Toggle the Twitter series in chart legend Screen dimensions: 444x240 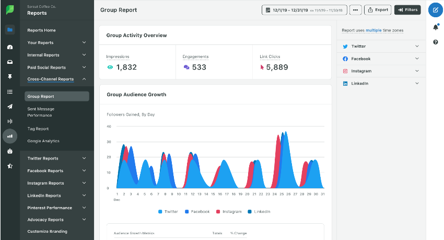click(168, 212)
